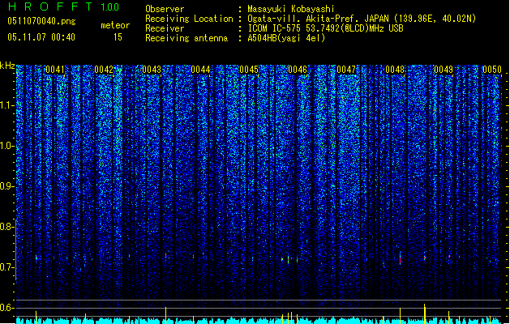The height and width of the screenshot is (324, 510).
Task: Select the ICOM IC-575 receiver description
Action: (x=325, y=28)
